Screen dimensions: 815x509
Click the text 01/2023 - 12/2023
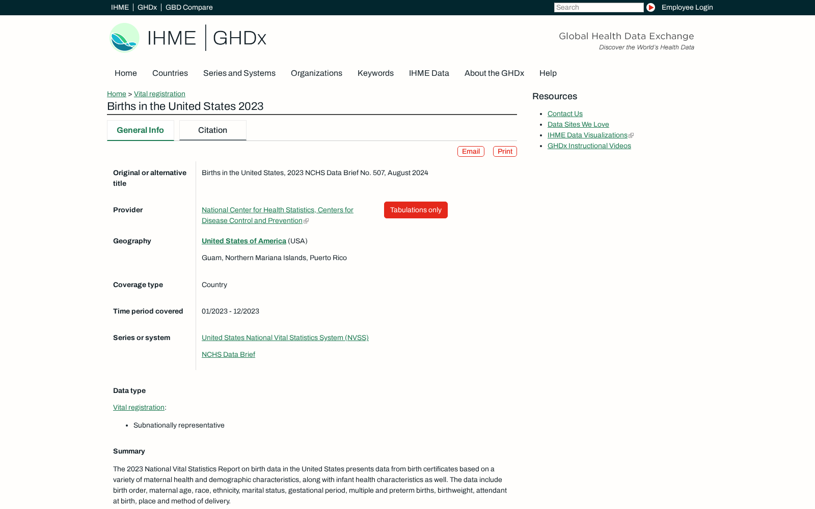click(230, 312)
